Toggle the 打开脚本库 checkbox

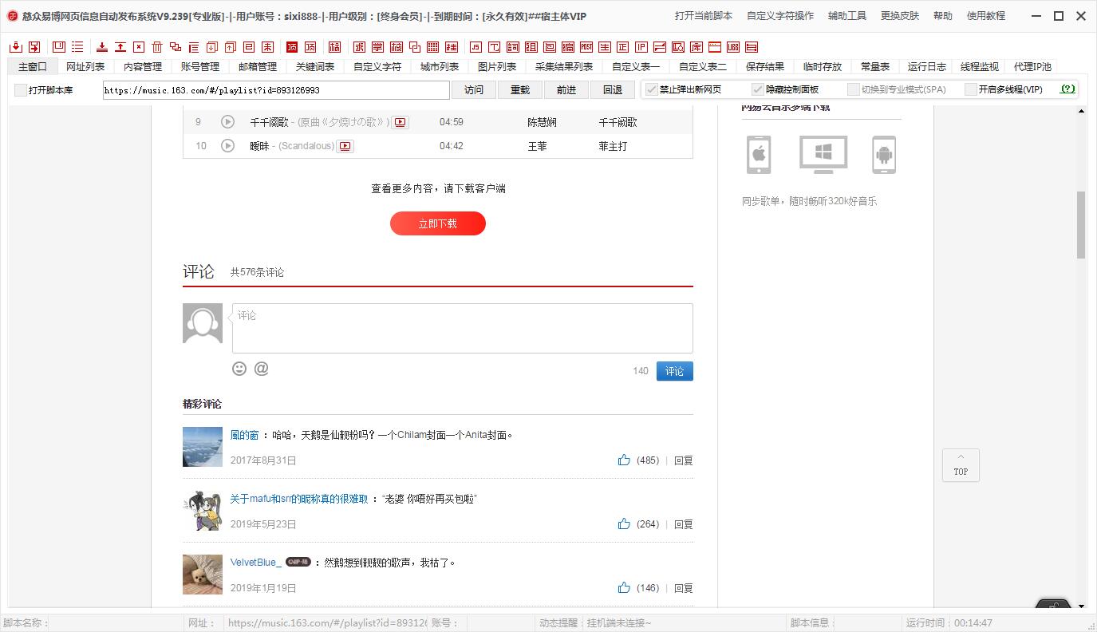[x=21, y=90]
